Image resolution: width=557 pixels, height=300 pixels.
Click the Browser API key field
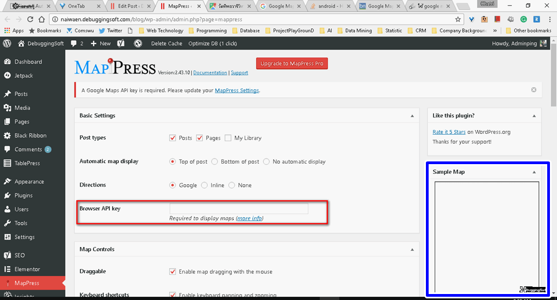(239, 208)
